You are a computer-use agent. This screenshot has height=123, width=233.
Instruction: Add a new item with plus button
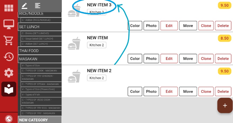(225, 105)
